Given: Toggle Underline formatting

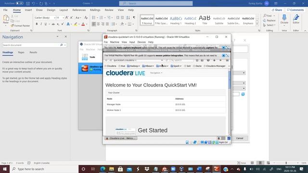Looking at the screenshot, I should pyautogui.click(x=45, y=24).
